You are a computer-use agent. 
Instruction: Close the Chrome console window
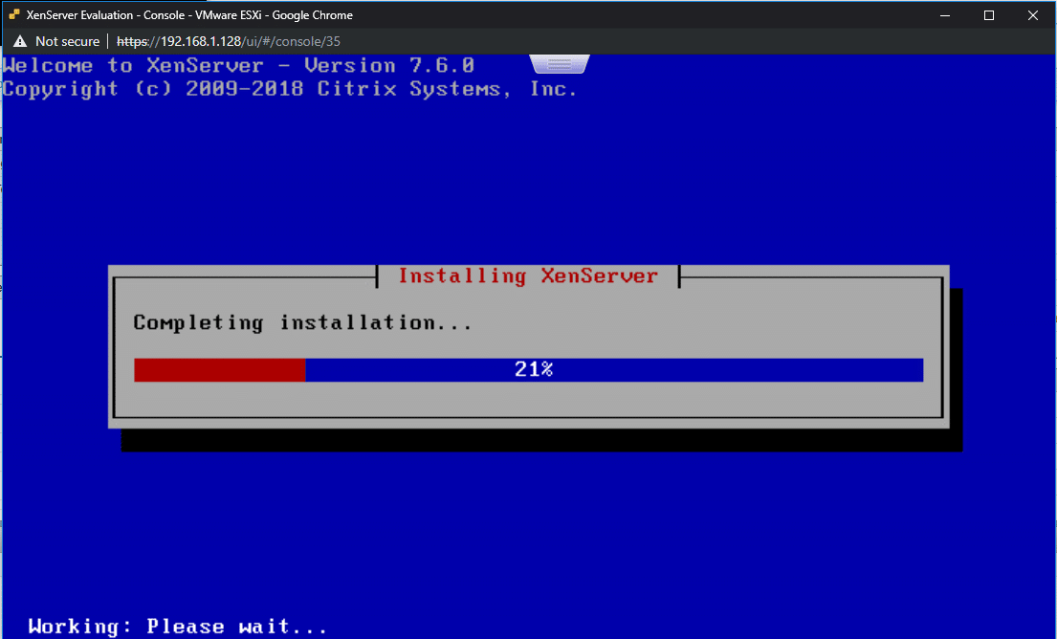click(x=1033, y=15)
